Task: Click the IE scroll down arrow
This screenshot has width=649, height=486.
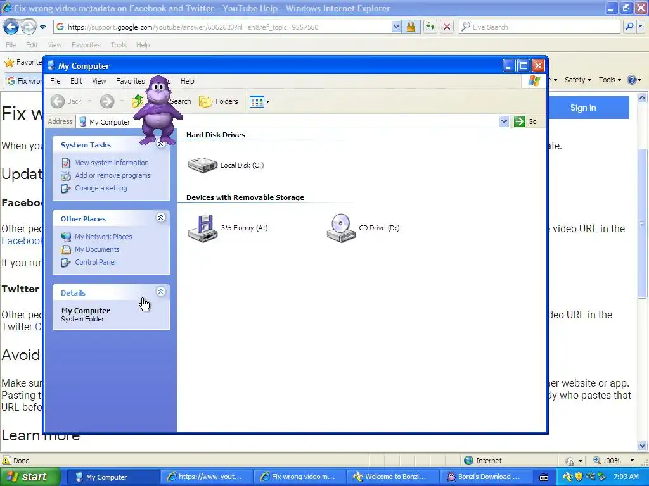Action: pos(642,446)
